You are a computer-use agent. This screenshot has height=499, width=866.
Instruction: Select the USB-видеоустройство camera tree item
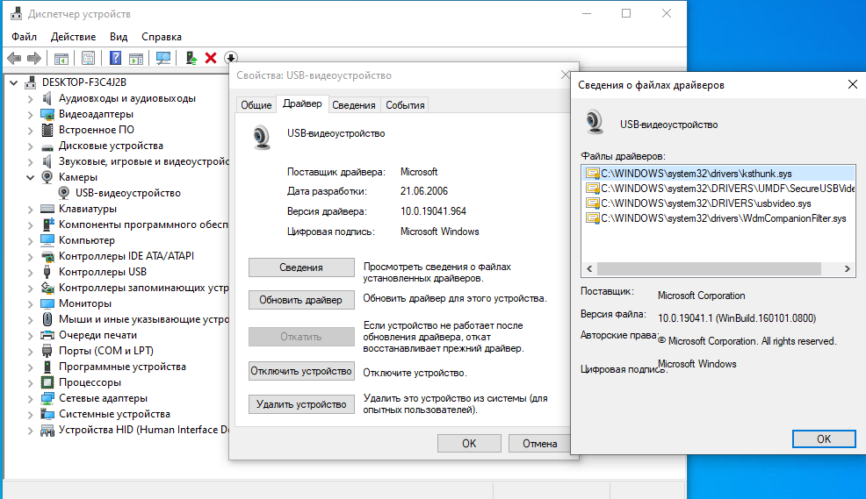point(127,193)
